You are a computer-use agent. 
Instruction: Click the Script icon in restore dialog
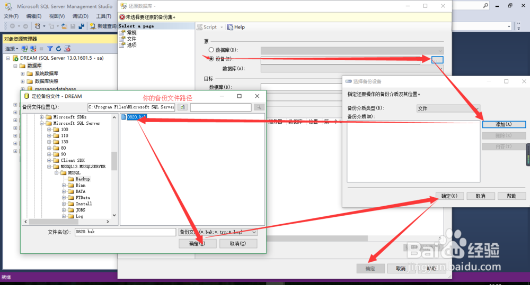(x=200, y=27)
